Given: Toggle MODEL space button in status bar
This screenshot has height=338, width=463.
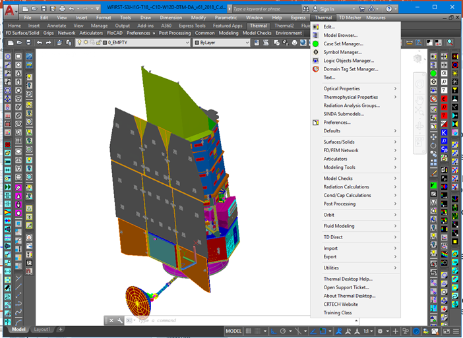Looking at the screenshot, I should pos(233,331).
